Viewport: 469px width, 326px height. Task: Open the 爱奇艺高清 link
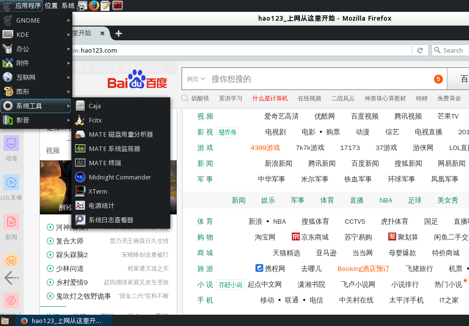click(x=281, y=116)
